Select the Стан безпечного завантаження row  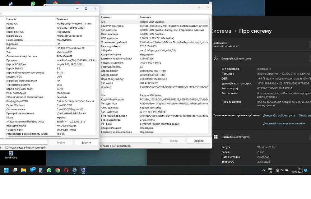51,97
